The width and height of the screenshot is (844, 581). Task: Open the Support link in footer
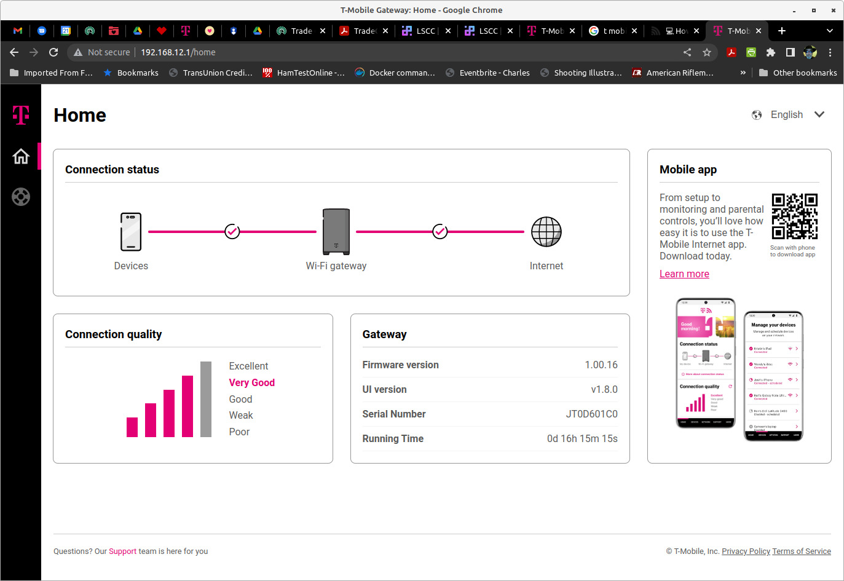122,551
